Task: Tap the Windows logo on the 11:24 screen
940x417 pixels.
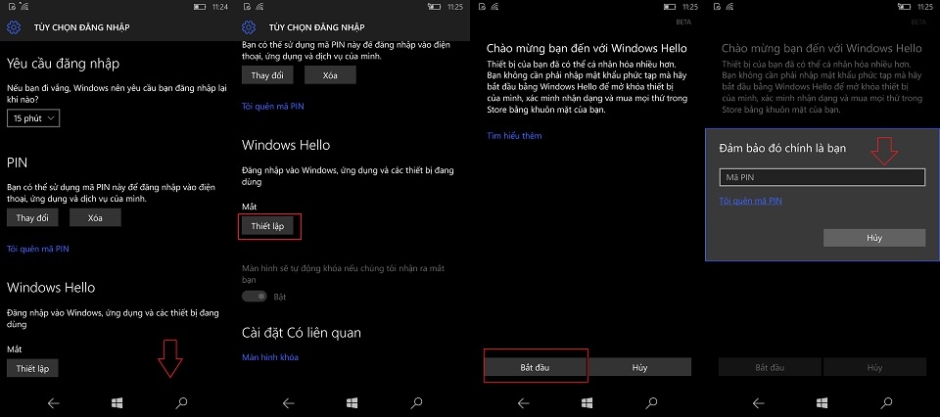Action: (117, 403)
